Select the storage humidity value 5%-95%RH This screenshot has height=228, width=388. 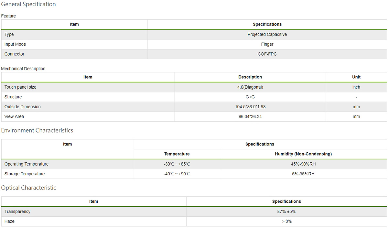pos(303,174)
